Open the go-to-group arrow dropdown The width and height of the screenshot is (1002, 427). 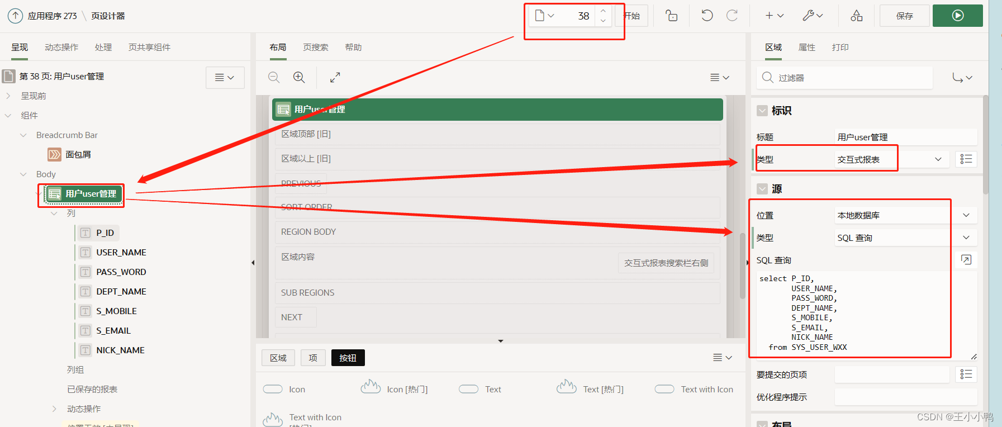tap(962, 78)
